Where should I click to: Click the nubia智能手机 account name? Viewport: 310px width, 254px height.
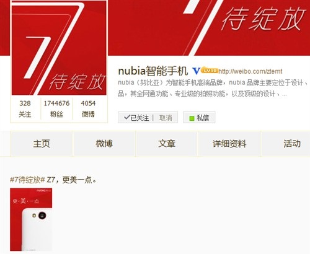click(153, 71)
